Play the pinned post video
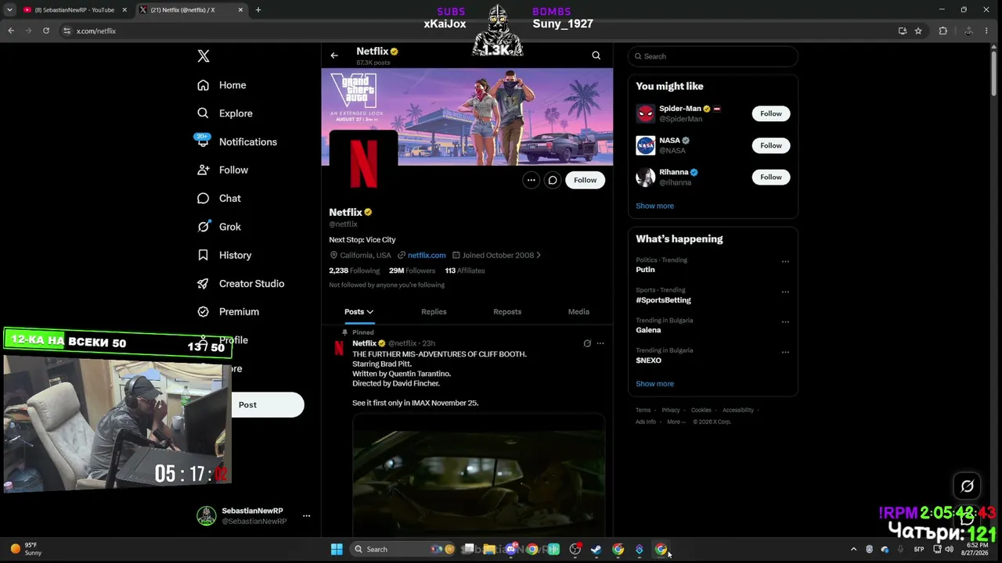1002x563 pixels. click(478, 475)
